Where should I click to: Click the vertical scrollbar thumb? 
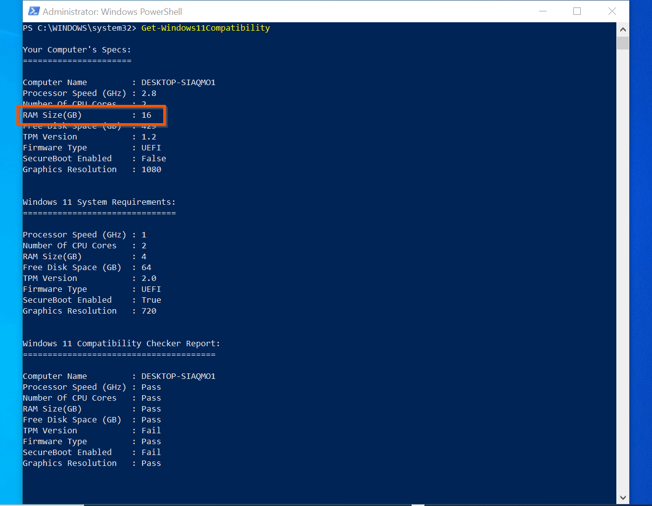pos(623,43)
